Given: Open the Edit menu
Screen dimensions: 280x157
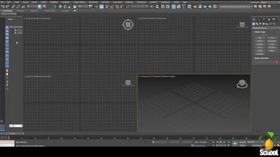Looking at the screenshot, I should point(9,2).
